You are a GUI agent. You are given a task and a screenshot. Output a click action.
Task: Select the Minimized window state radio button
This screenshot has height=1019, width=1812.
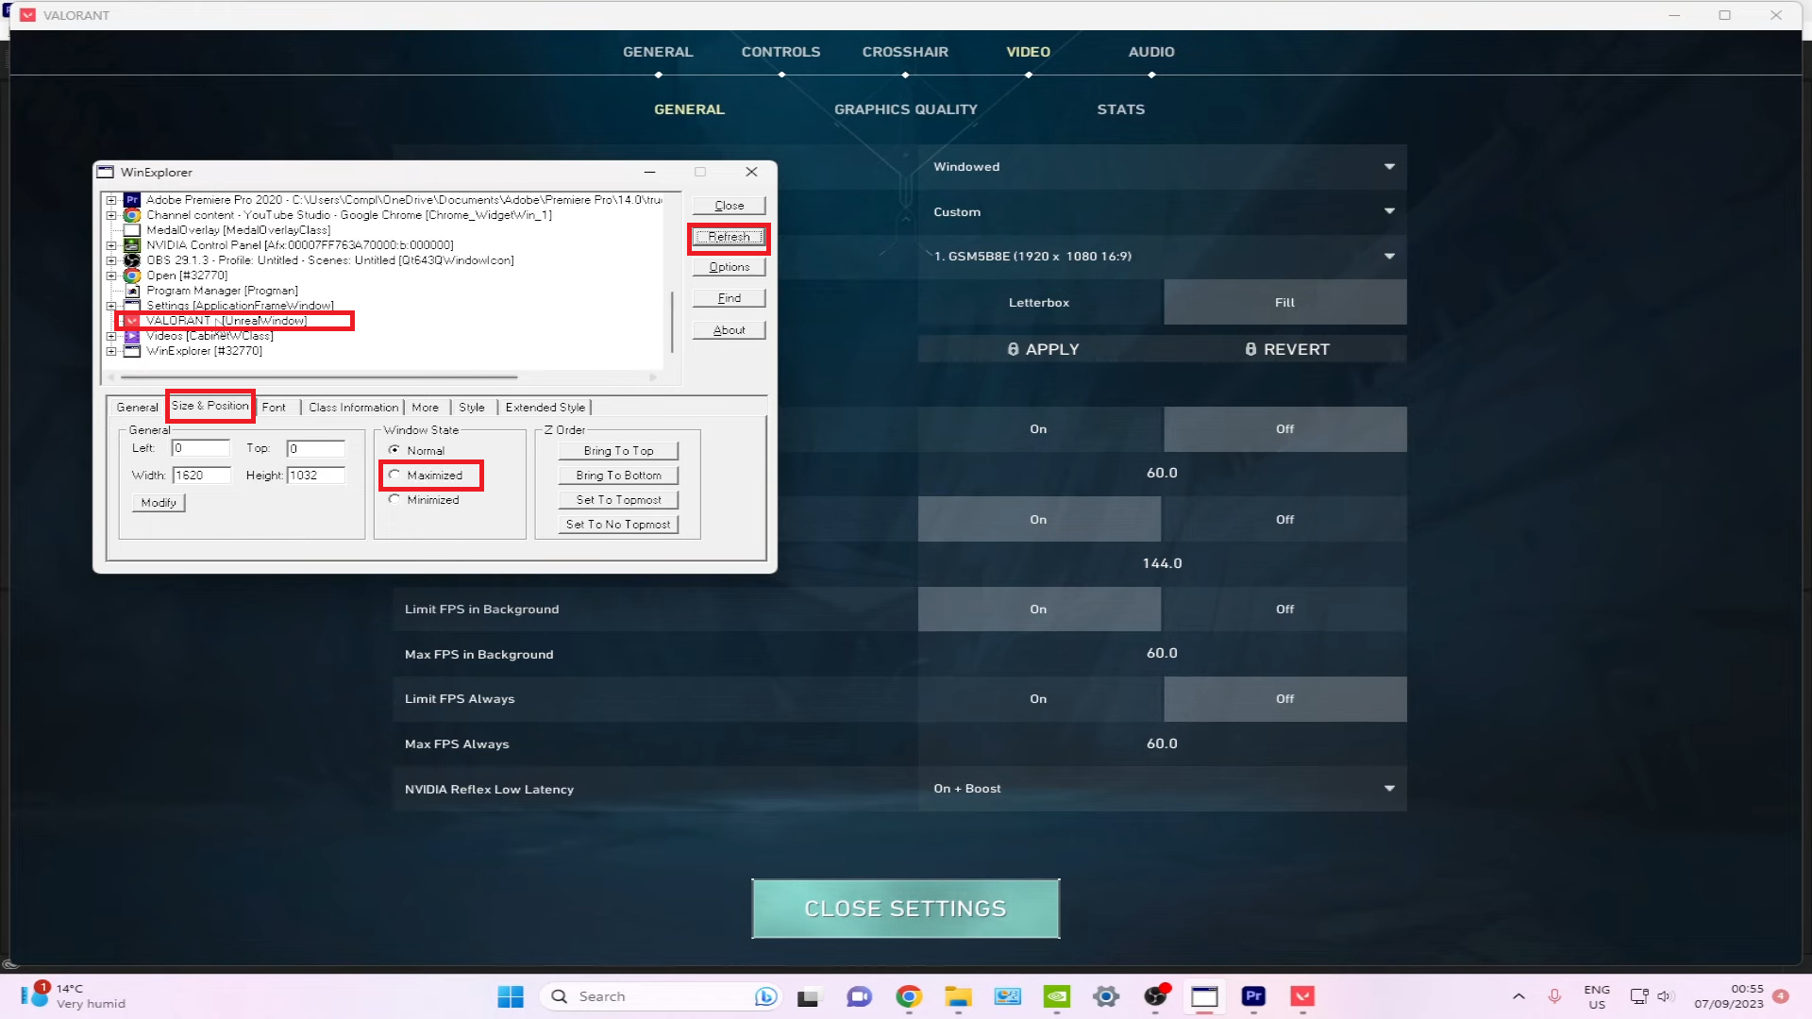click(394, 499)
